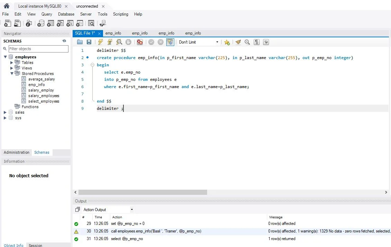Open a new SQL tab icon
Viewport: 391px width, 247px height.
[x=8, y=23]
